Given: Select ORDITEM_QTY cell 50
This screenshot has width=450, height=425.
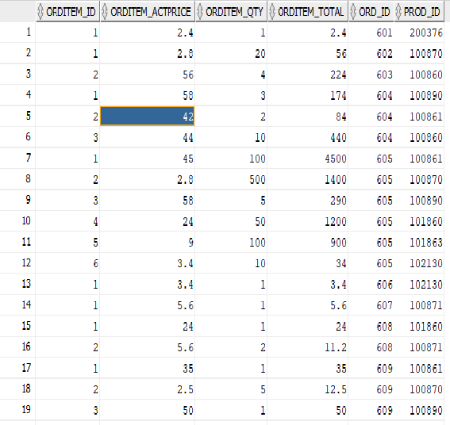Looking at the screenshot, I should click(x=231, y=221).
